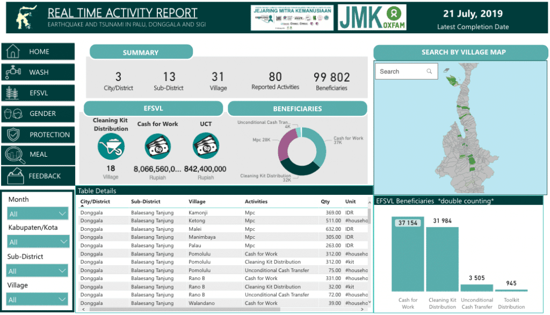The height and width of the screenshot is (315, 550).
Task: Open the EFSVL wheat icon
Action: 13,93
